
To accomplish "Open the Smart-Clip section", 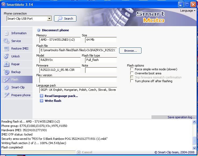I will coord(17,87).
